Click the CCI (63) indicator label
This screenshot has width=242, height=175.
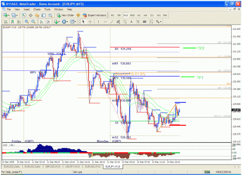point(9,145)
